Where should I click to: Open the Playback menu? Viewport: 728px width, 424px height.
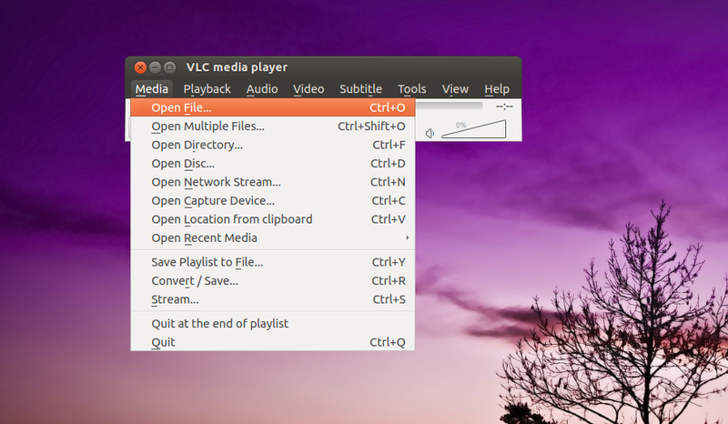(x=207, y=88)
